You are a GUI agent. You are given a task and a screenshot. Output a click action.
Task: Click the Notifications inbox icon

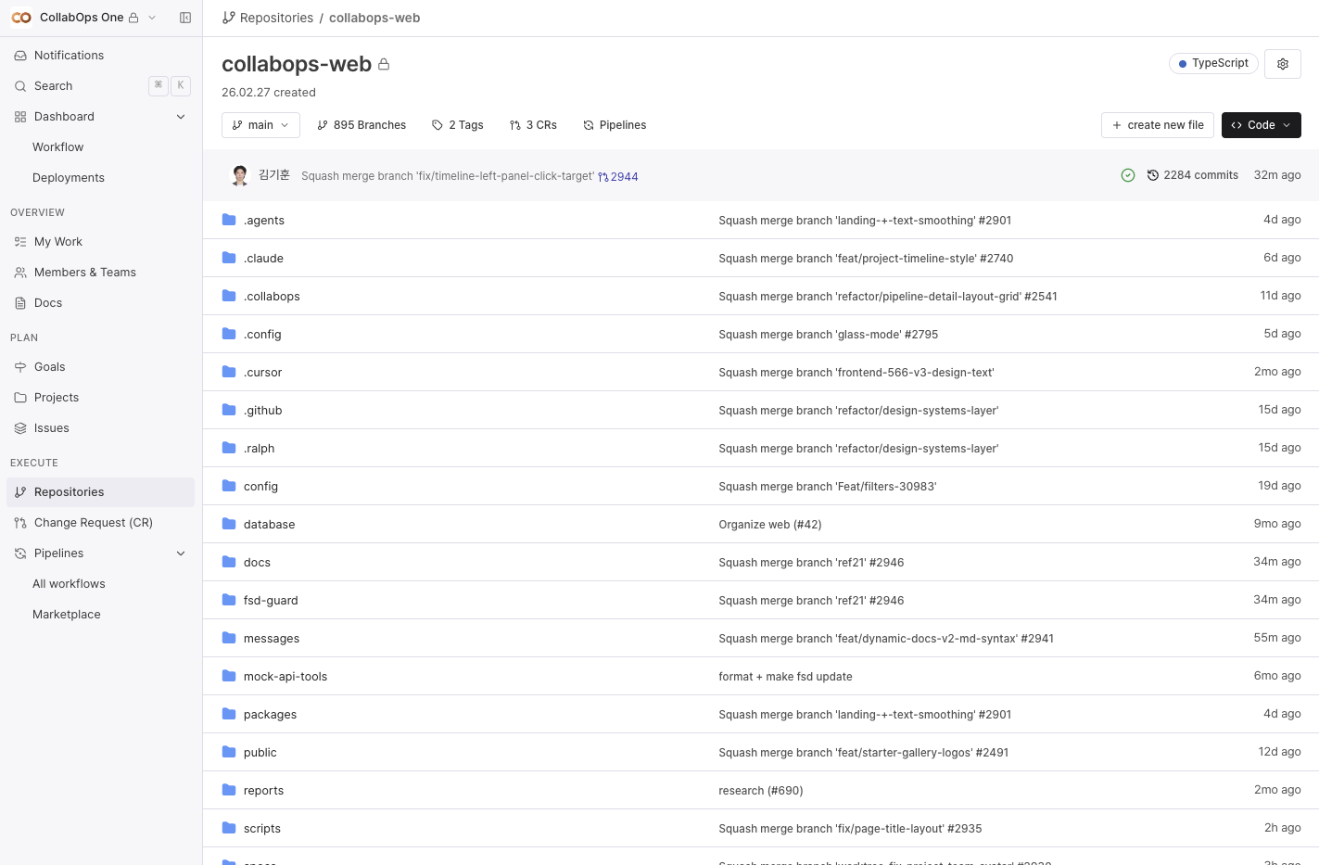[20, 56]
